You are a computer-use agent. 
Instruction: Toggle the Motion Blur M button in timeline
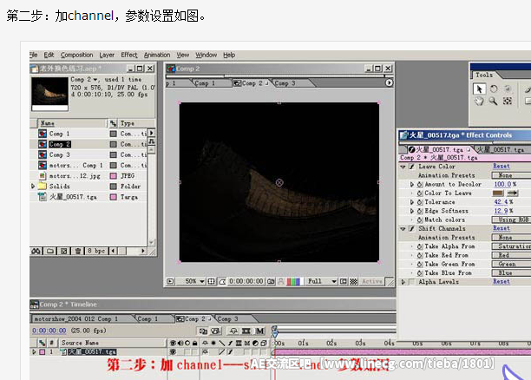(259, 331)
